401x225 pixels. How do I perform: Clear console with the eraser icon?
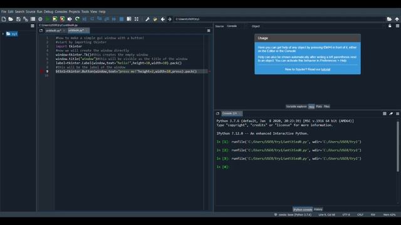[x=391, y=114]
